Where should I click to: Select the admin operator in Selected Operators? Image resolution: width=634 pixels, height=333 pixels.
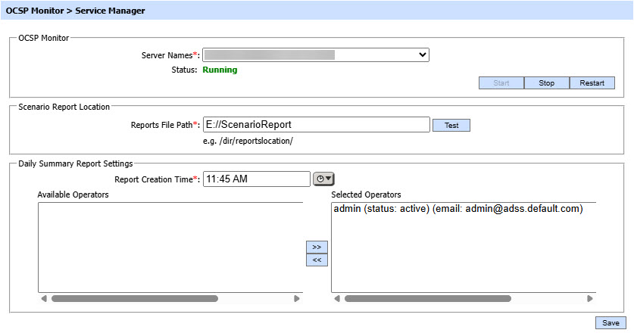458,209
